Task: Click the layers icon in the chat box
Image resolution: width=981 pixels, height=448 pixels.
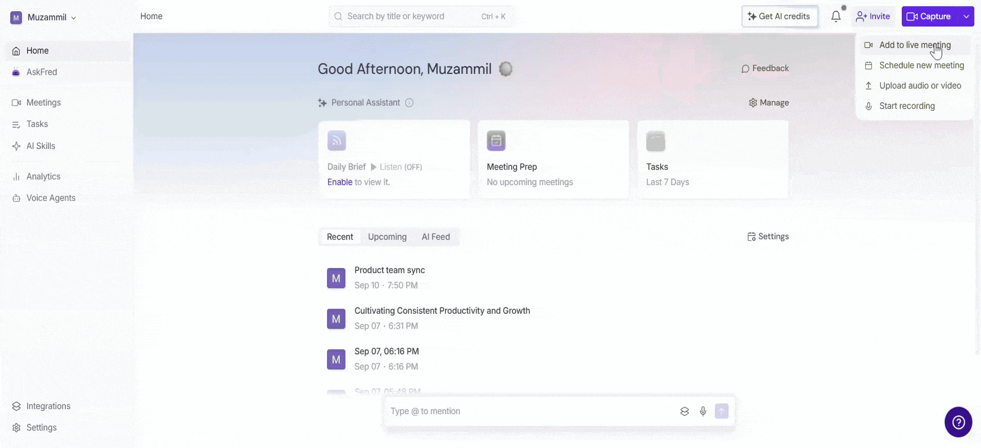Action: [685, 411]
